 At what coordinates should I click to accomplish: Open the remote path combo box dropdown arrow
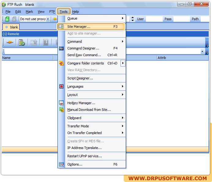coord(203,51)
